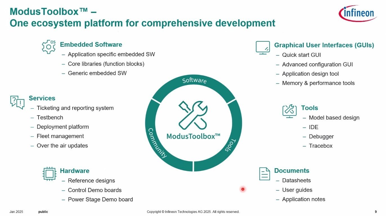The height and width of the screenshot is (216, 386).
Task: Click 'Over the air updates'
Action: [x=62, y=146]
